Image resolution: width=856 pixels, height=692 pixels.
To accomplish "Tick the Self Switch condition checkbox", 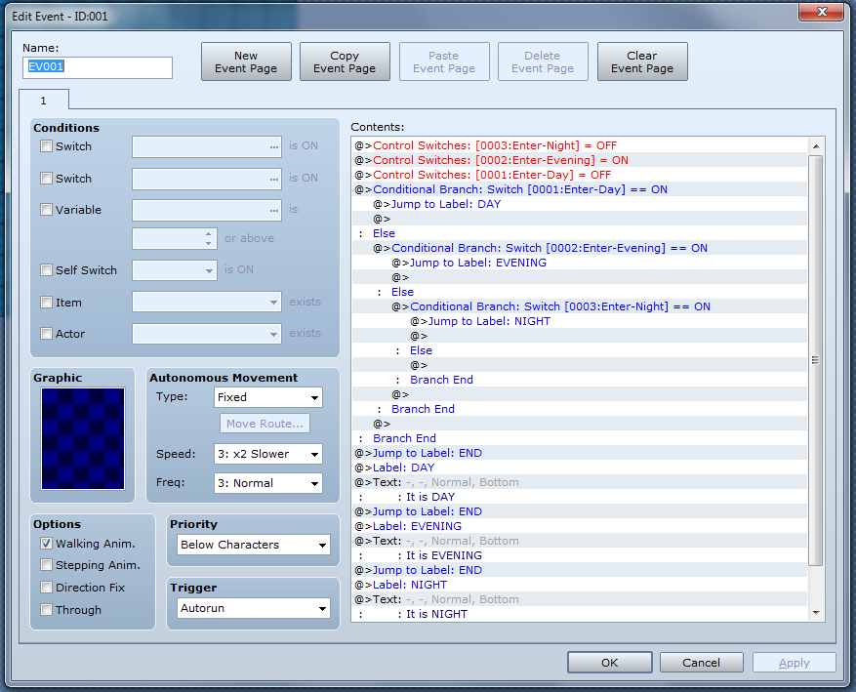I will coord(46,270).
